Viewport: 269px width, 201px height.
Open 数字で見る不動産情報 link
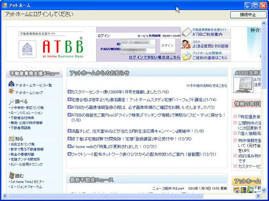click(x=27, y=149)
